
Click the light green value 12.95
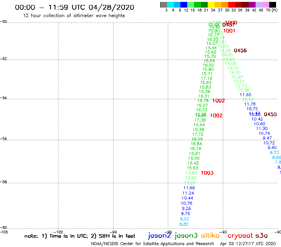[191, 178]
